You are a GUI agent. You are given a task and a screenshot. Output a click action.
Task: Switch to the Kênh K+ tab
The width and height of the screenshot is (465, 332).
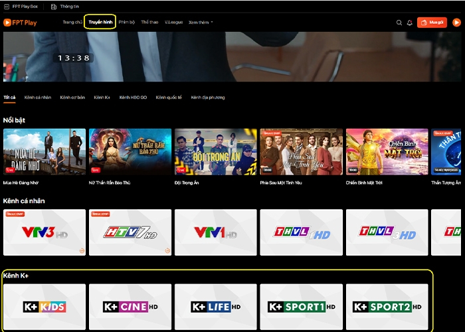tap(102, 98)
